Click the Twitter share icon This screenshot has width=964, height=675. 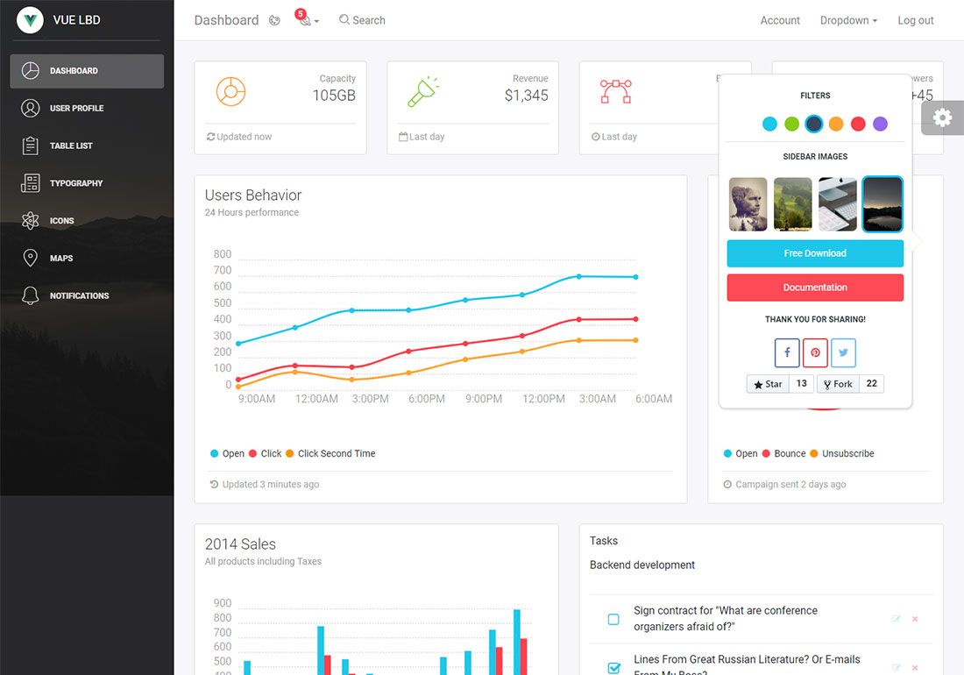(x=843, y=352)
